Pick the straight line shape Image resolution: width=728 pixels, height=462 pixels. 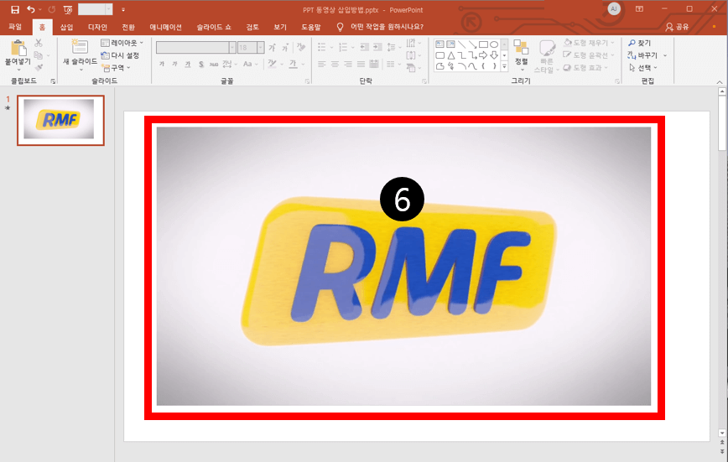click(461, 44)
